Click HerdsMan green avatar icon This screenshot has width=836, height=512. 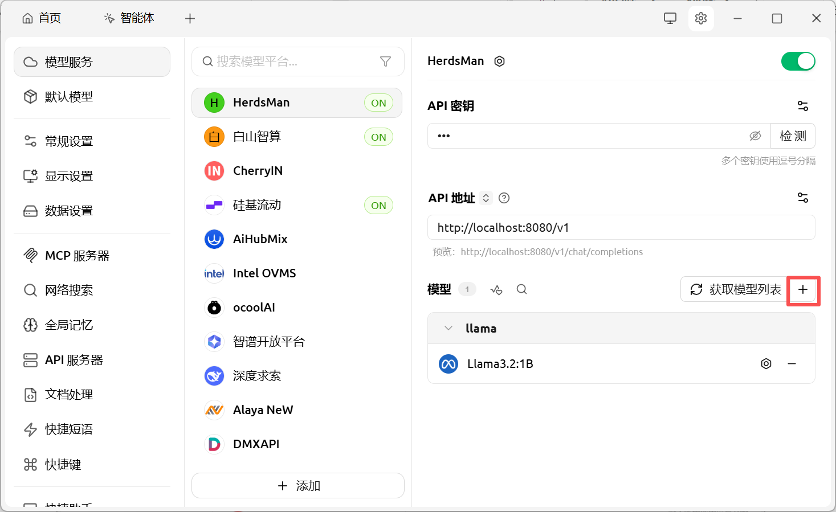tap(214, 103)
